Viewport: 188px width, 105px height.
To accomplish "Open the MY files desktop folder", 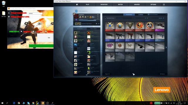I will click(4, 14).
